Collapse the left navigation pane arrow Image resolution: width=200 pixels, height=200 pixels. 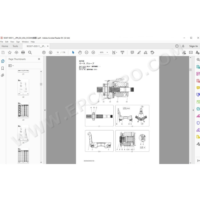[x=45, y=110]
